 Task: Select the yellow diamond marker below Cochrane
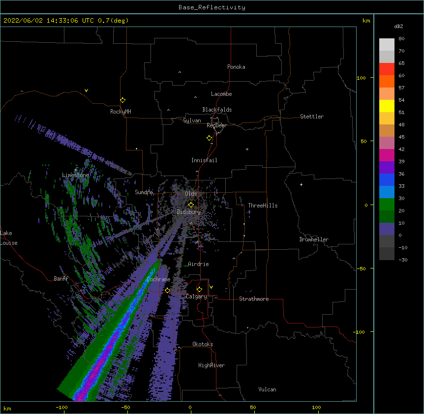pyautogui.click(x=167, y=290)
